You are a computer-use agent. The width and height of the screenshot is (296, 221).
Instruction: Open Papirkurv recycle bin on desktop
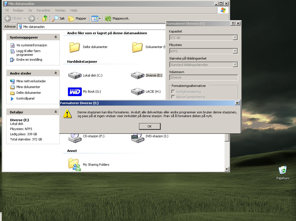(282, 172)
